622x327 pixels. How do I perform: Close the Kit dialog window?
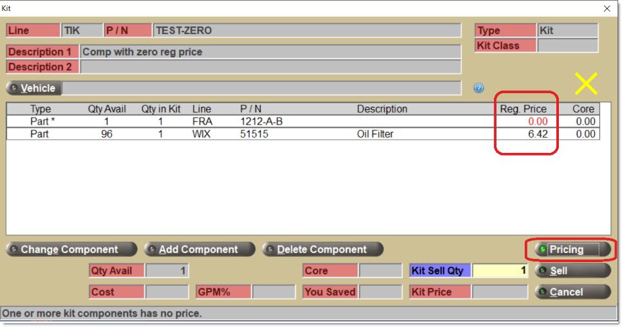(x=607, y=8)
